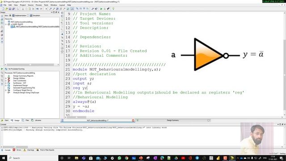This screenshot has width=286, height=161.
Task: Collapse the xc3s400 device hierarchy node
Action: point(6,24)
